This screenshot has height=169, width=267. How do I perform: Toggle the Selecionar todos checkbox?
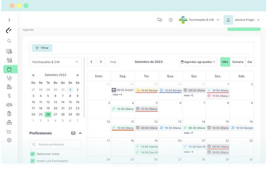click(32, 154)
